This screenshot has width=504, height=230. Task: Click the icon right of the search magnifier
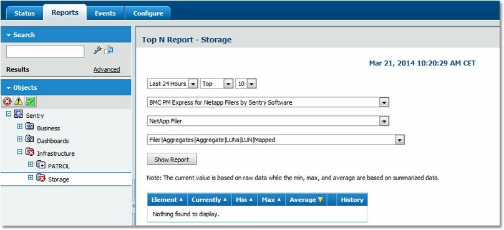[109, 50]
